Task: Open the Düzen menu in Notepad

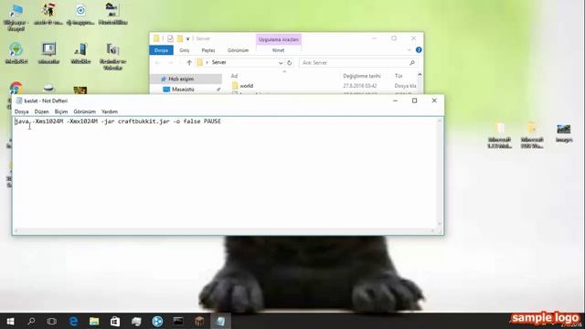Action: tap(41, 111)
